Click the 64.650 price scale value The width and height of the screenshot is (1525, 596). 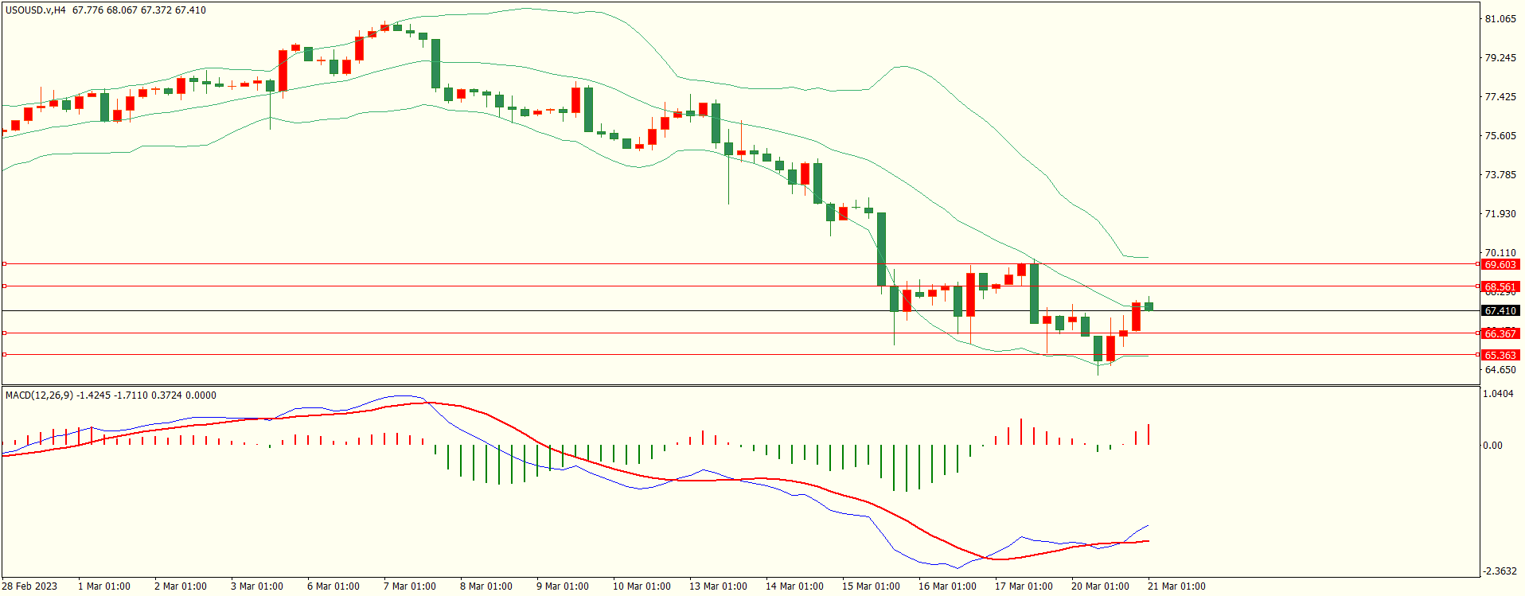[x=1500, y=370]
